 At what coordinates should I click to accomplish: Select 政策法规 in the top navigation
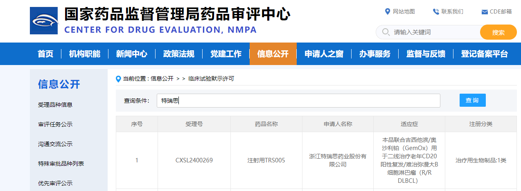pos(178,54)
